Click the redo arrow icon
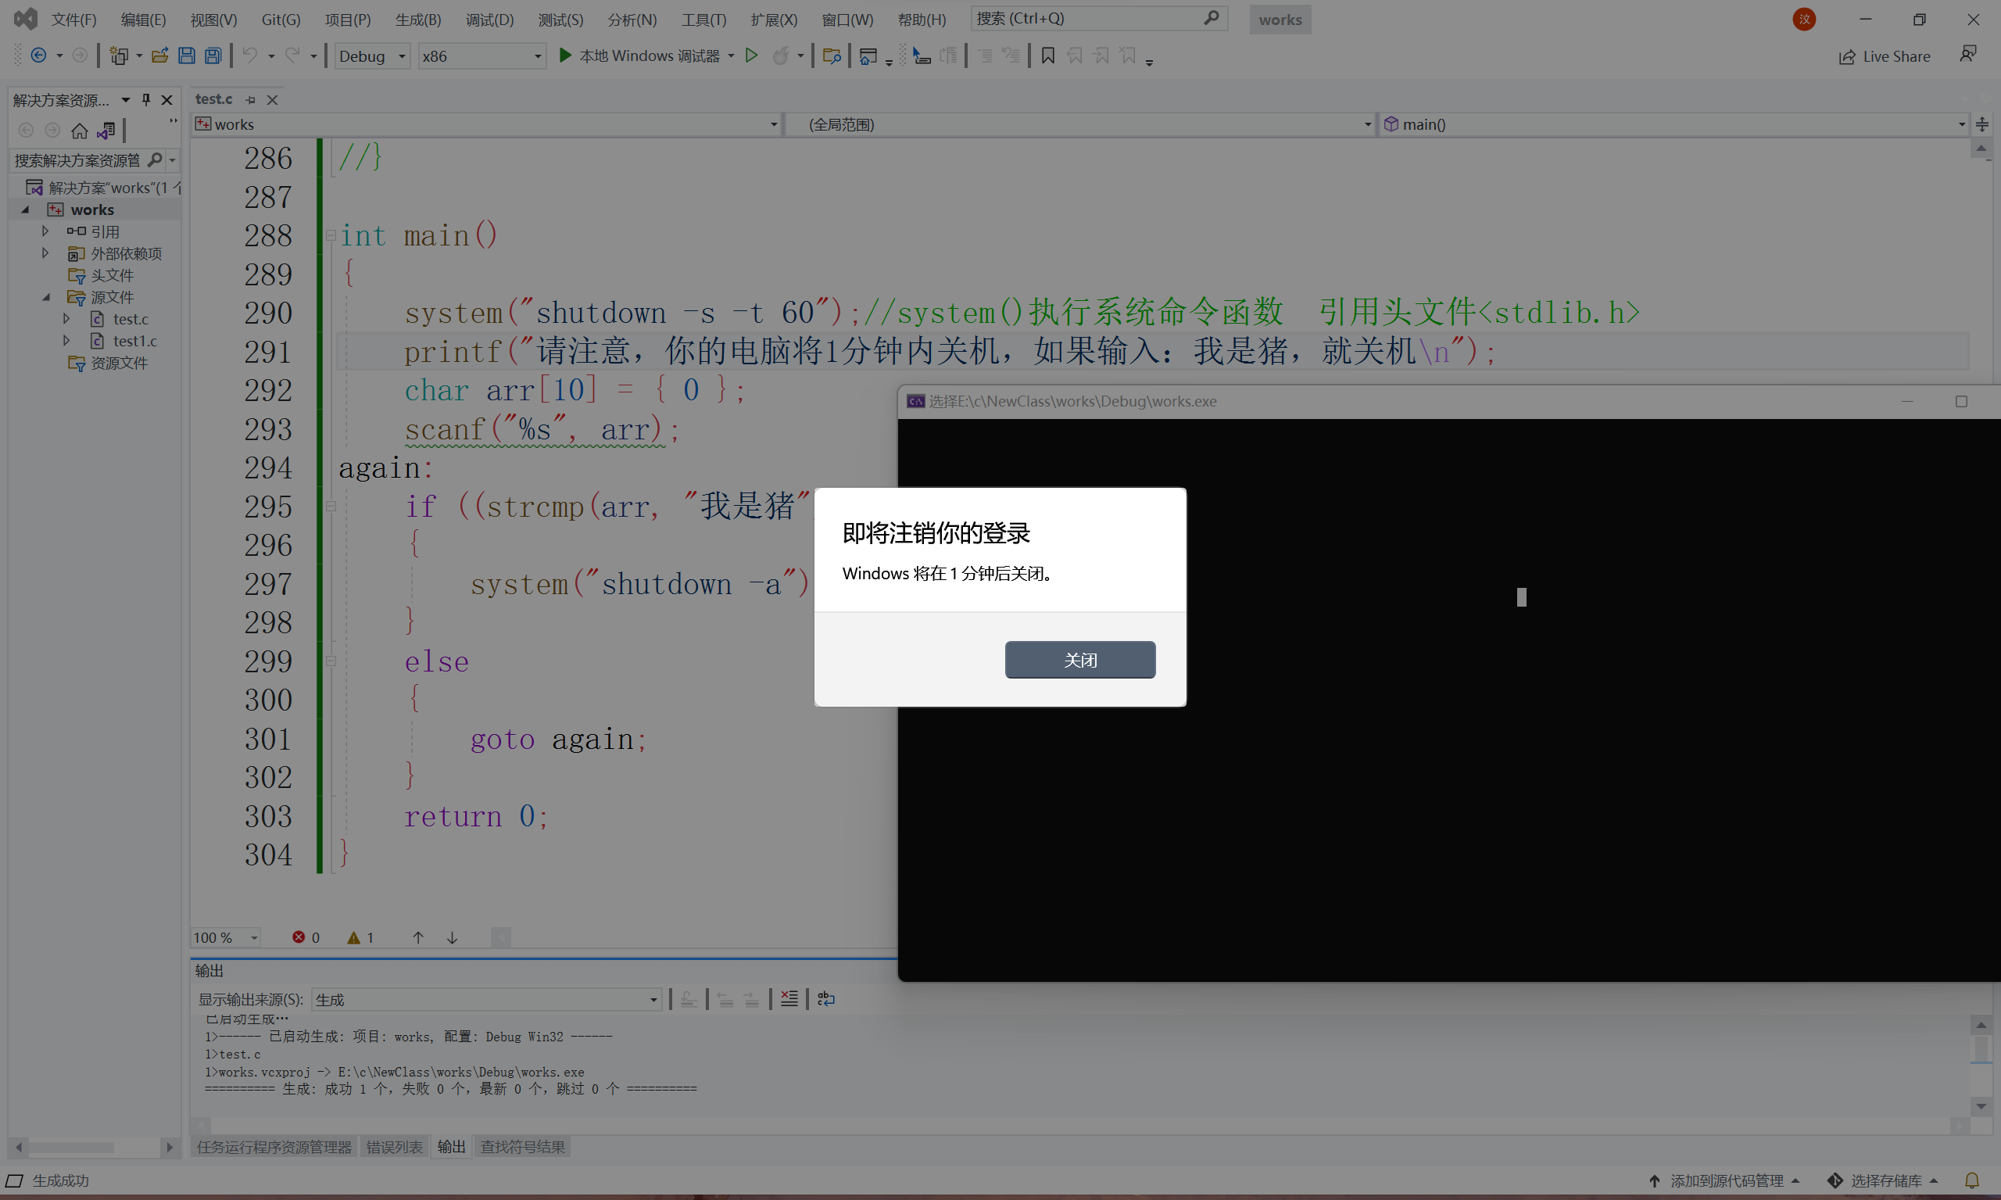The width and height of the screenshot is (2001, 1200). point(292,55)
